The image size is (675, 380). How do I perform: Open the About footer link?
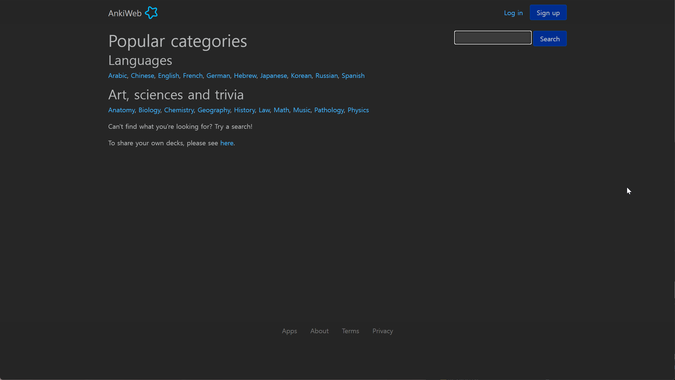(319, 331)
